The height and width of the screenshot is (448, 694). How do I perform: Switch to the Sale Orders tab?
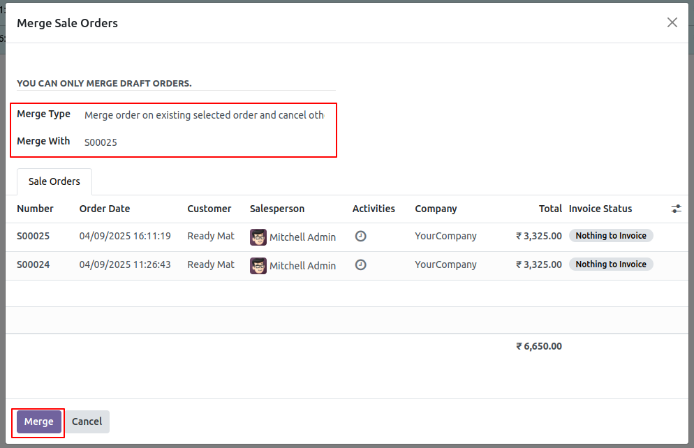[54, 181]
